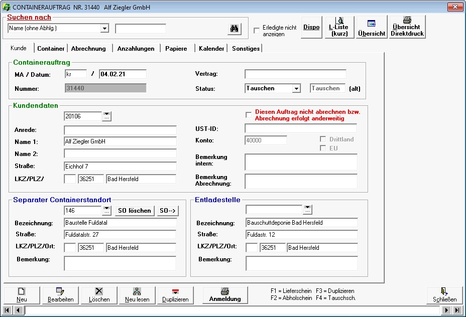The height and width of the screenshot is (317, 466).
Task: Open the Abrechnung tab
Action: coord(88,49)
